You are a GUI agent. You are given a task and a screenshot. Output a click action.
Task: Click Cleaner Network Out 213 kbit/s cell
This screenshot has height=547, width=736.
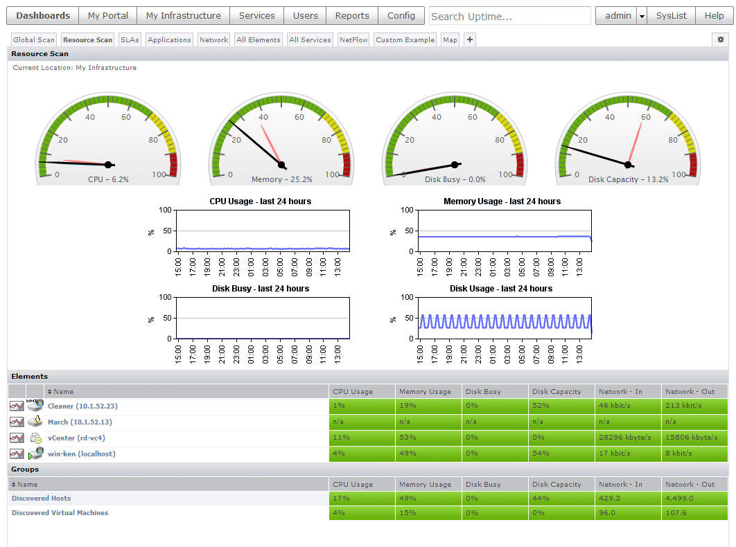point(694,406)
